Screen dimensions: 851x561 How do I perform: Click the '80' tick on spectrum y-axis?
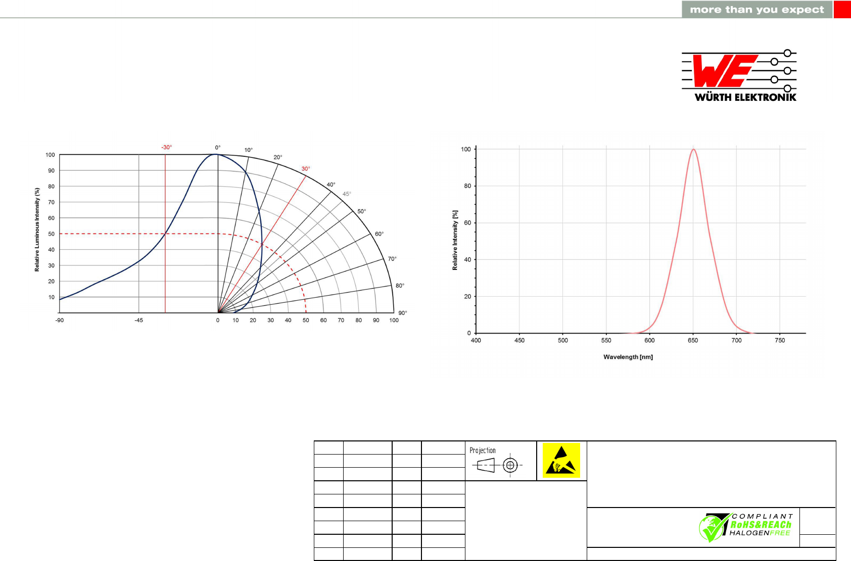(x=467, y=186)
